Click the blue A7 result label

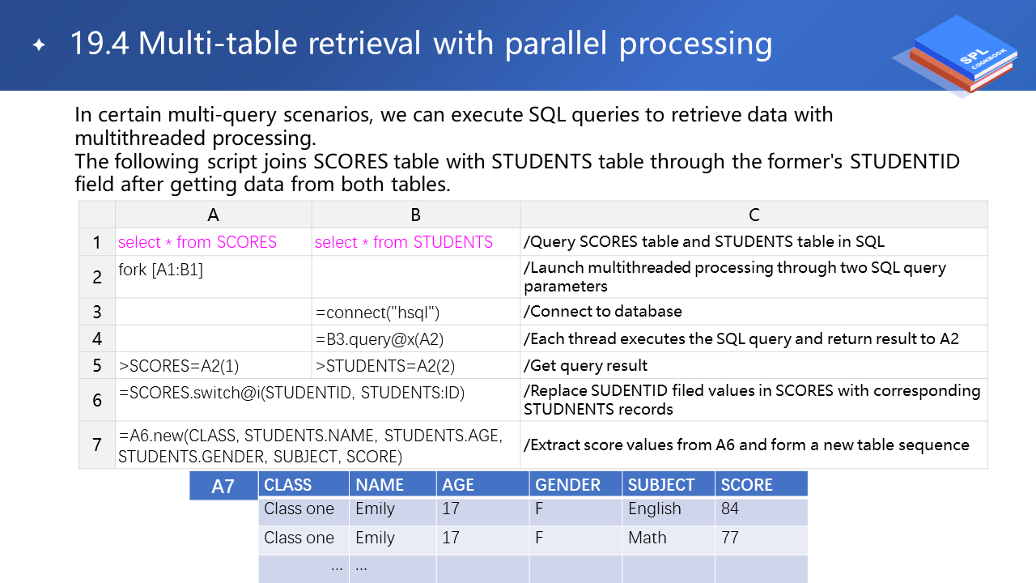223,486
